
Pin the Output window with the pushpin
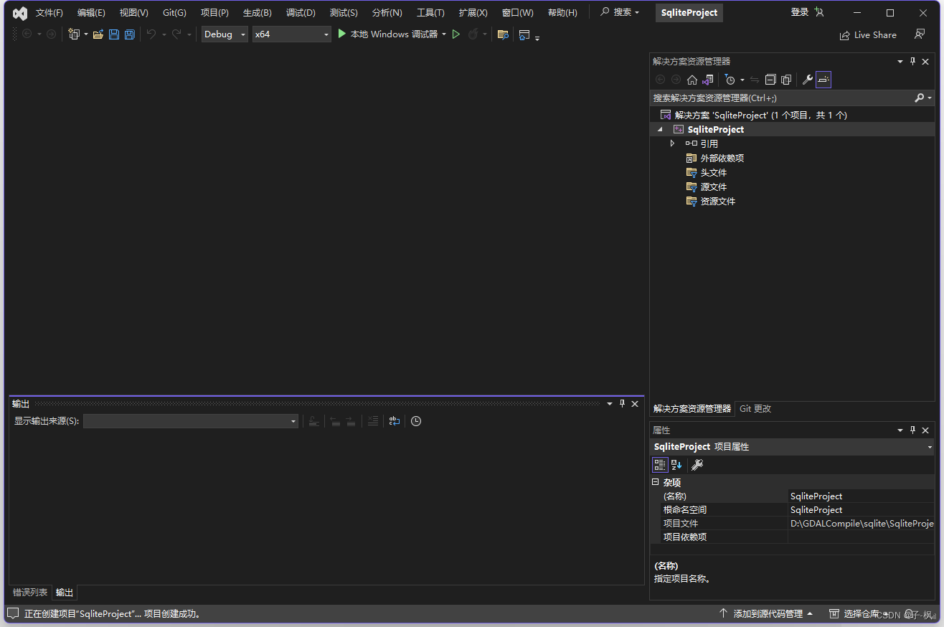[622, 403]
